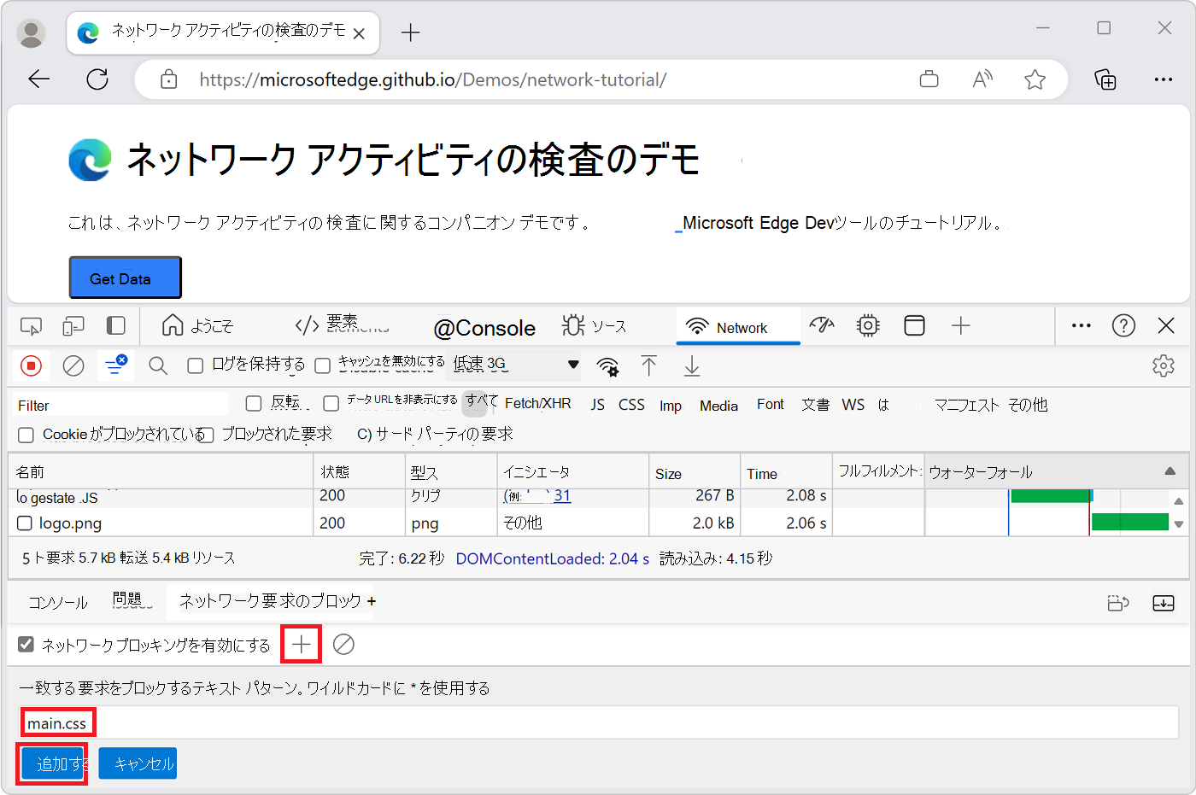
Task: Stop recording network log
Action: click(32, 365)
